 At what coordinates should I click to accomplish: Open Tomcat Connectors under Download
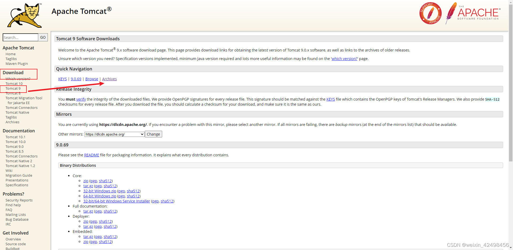[22, 108]
